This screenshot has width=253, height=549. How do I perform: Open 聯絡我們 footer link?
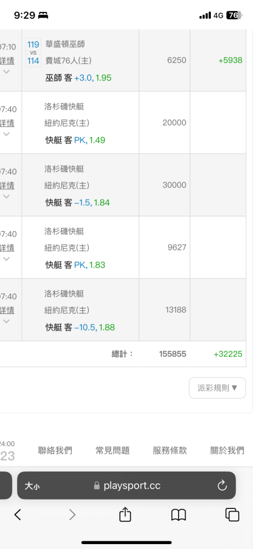(55, 450)
